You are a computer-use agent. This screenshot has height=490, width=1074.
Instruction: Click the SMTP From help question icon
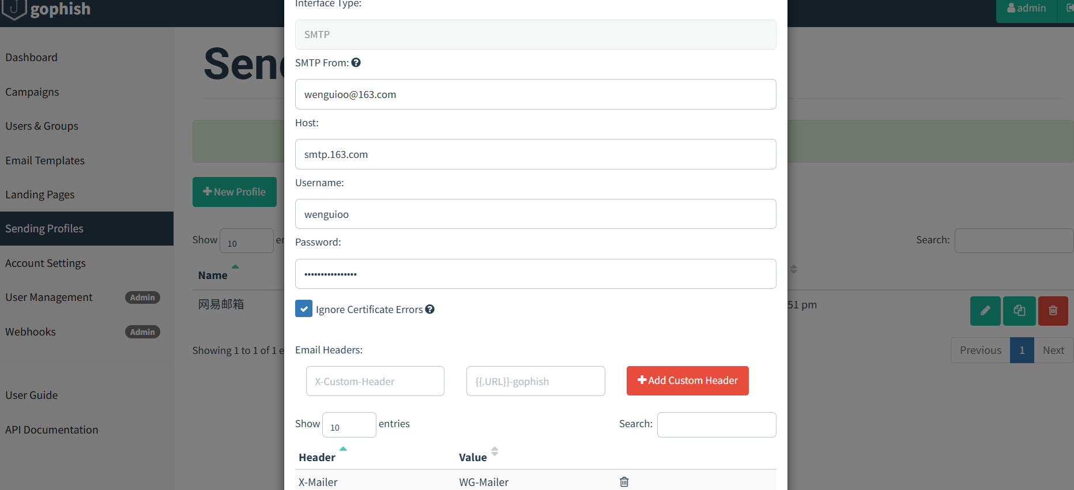(x=356, y=63)
